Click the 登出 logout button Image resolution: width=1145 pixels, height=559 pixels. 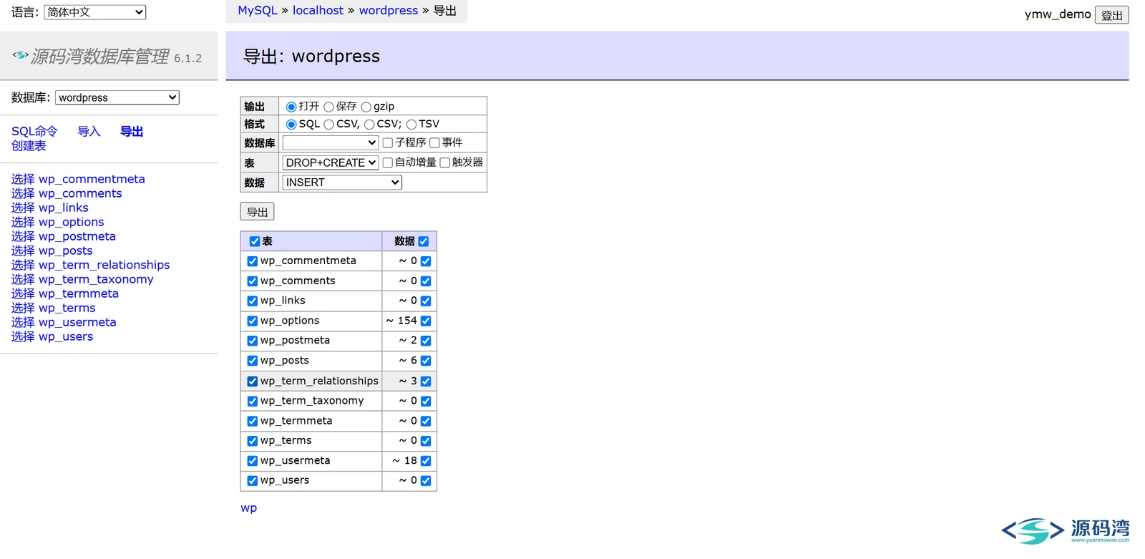click(x=1111, y=15)
